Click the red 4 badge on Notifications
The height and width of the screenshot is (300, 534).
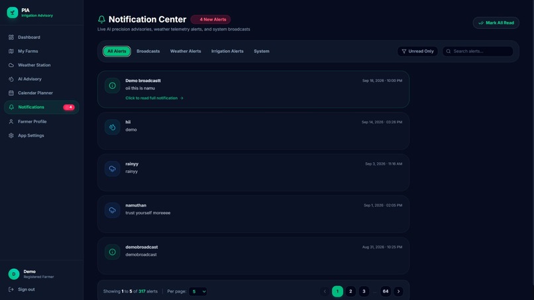[69, 107]
